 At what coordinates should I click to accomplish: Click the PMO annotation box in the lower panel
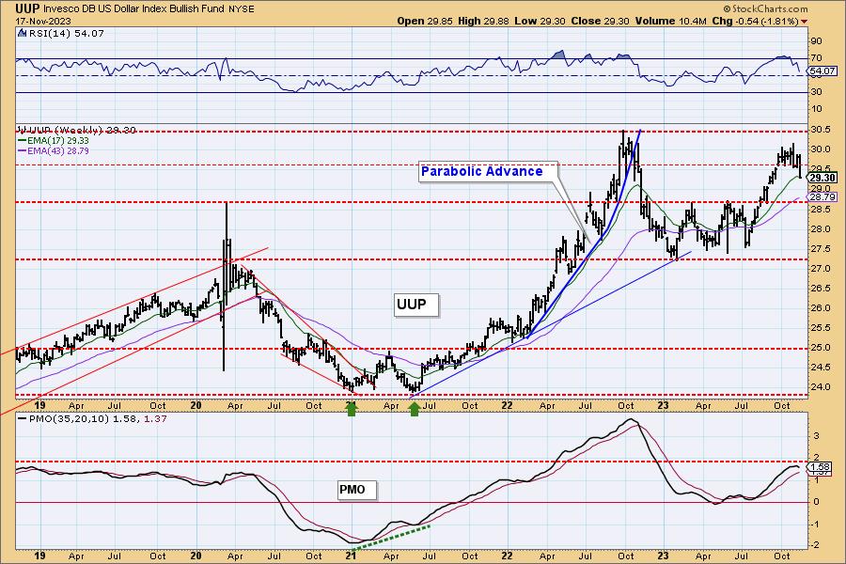tap(356, 490)
